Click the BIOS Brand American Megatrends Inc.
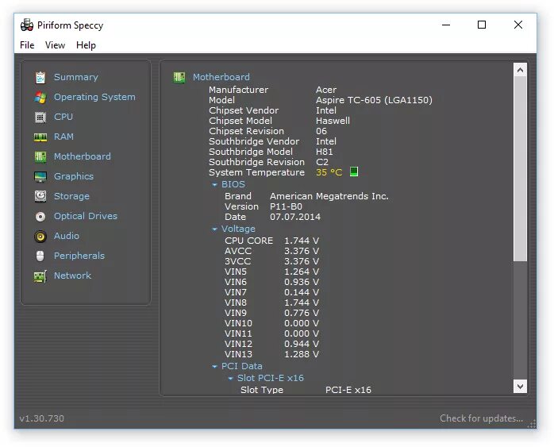This screenshot has height=447, width=554. coord(329,196)
